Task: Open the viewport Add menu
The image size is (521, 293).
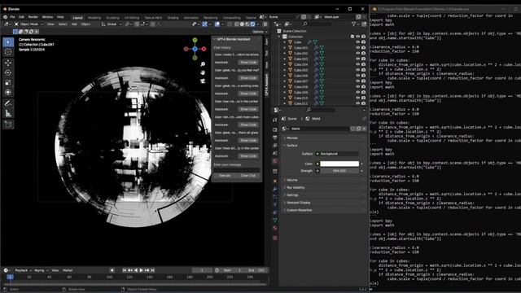Action: pyautogui.click(x=74, y=24)
